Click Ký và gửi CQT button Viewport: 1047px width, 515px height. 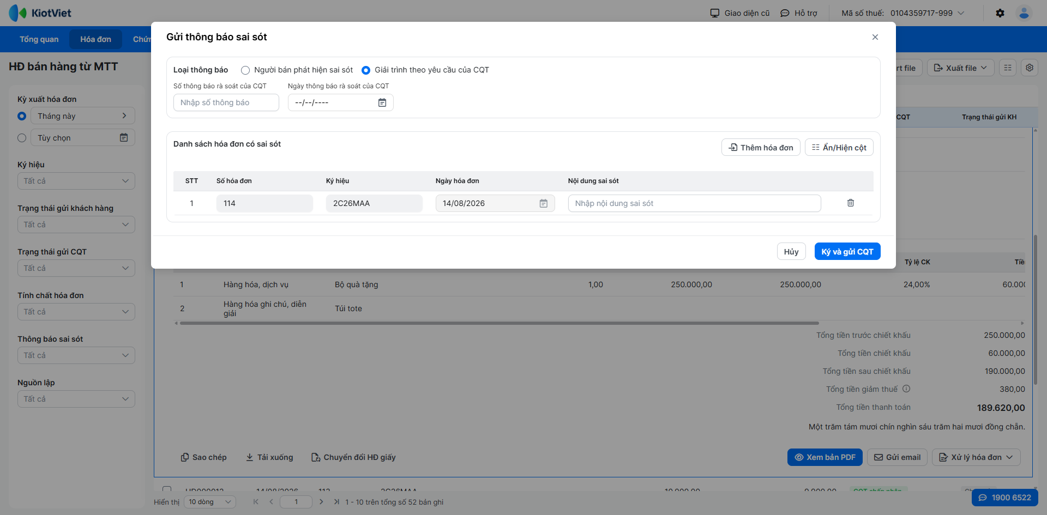pos(847,252)
